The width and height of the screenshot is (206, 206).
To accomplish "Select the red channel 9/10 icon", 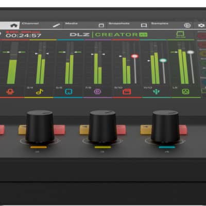I will [127, 92].
